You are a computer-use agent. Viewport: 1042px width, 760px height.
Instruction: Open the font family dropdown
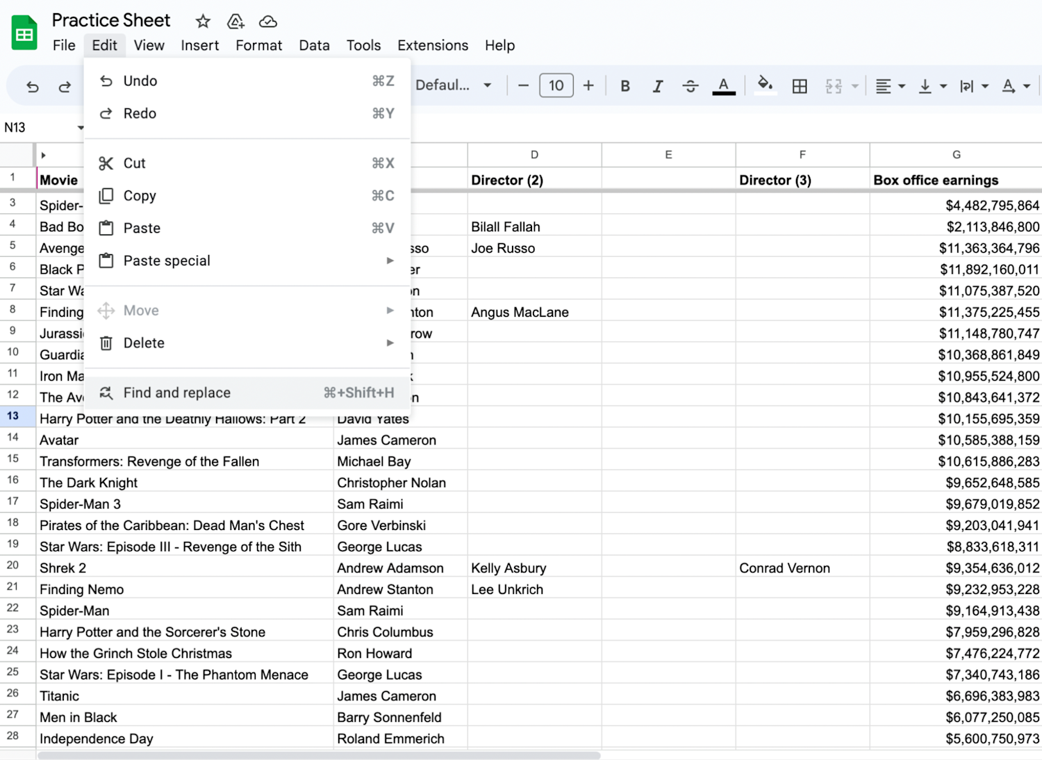(x=454, y=85)
